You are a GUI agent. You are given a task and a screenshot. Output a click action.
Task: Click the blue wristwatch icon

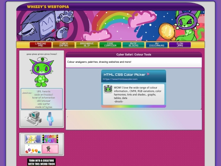pyautogui.click(x=50, y=119)
